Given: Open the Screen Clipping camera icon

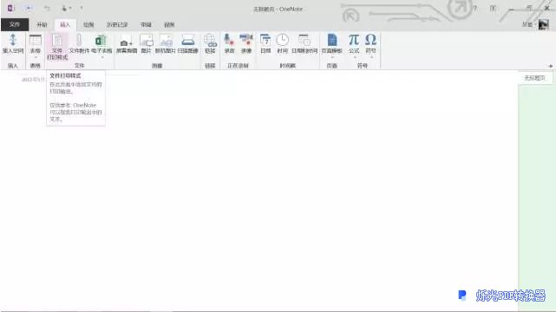Looking at the screenshot, I should (x=126, y=41).
